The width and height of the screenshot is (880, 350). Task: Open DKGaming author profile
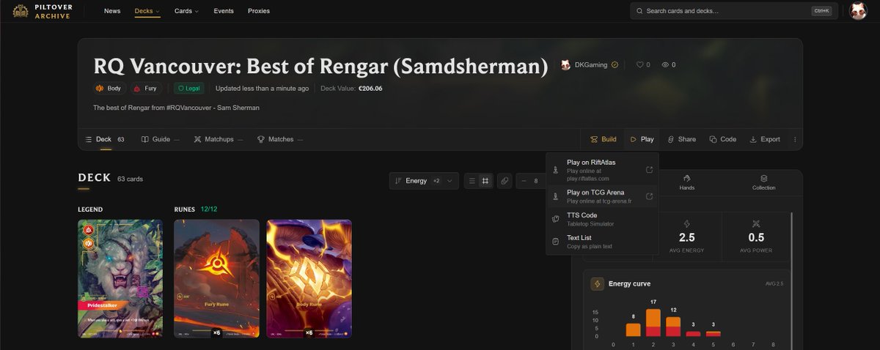(x=590, y=64)
